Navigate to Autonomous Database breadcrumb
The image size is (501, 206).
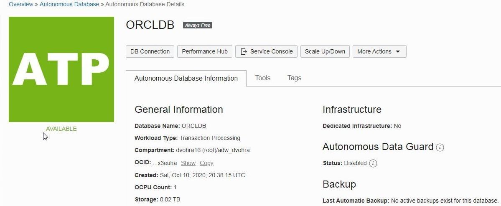(69, 5)
